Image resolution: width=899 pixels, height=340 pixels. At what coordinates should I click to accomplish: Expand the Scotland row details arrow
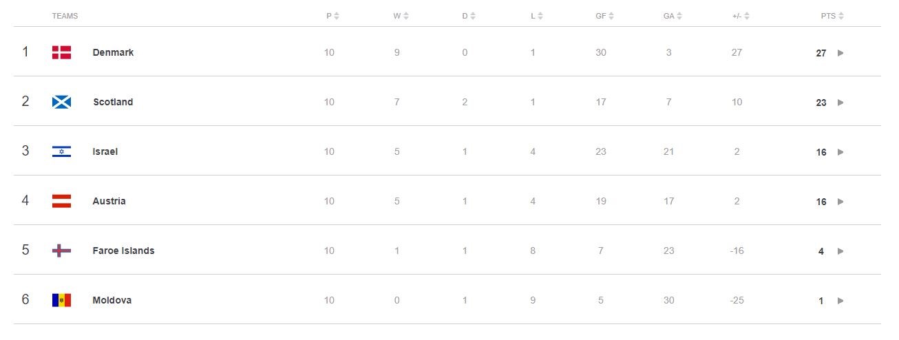point(840,103)
